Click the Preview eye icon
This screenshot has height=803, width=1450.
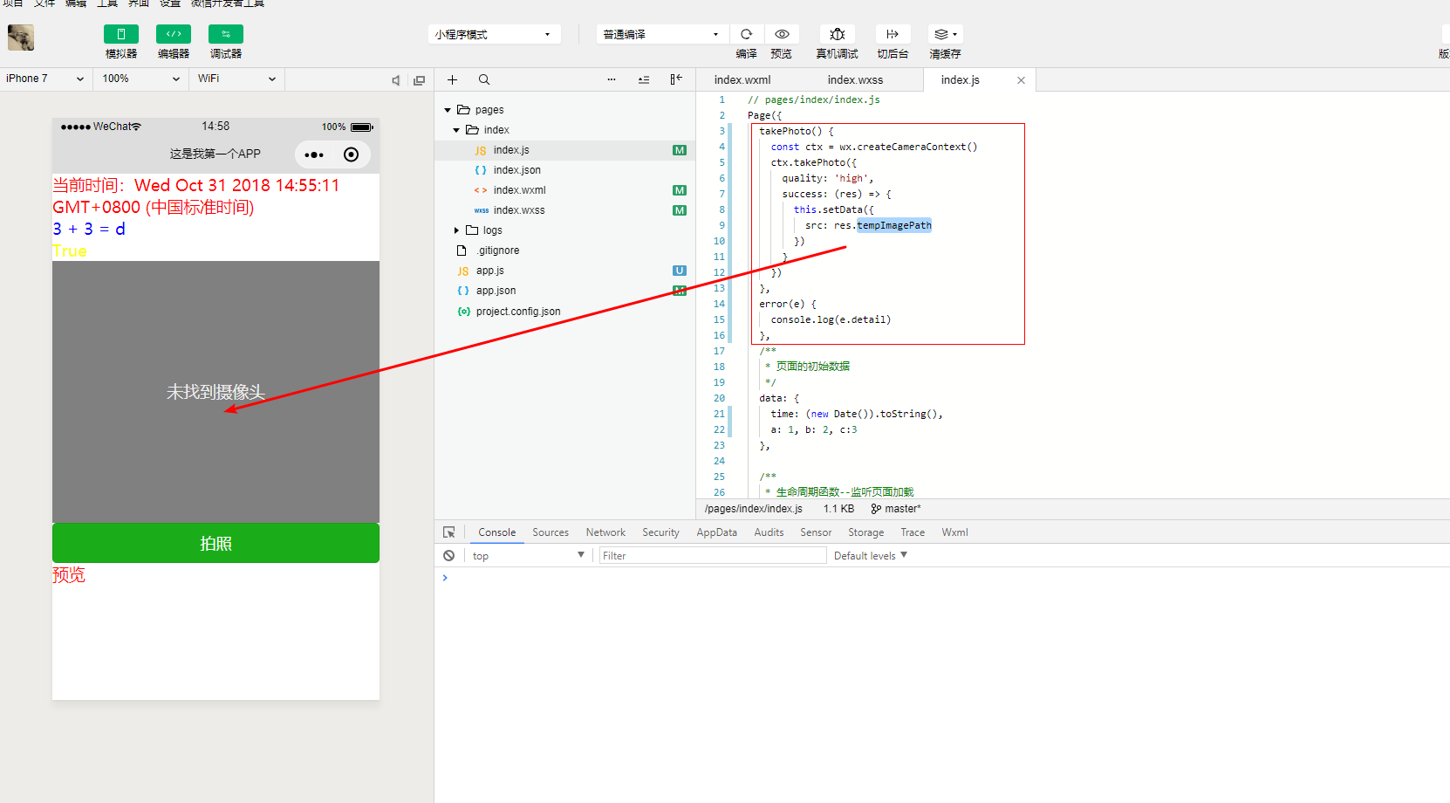(x=782, y=34)
